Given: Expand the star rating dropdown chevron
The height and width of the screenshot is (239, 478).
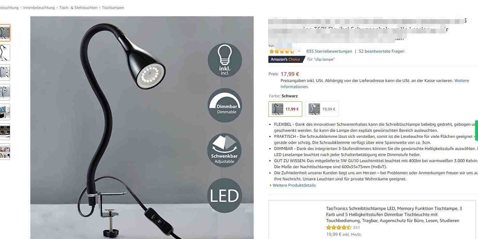Looking at the screenshot, I should point(299,51).
